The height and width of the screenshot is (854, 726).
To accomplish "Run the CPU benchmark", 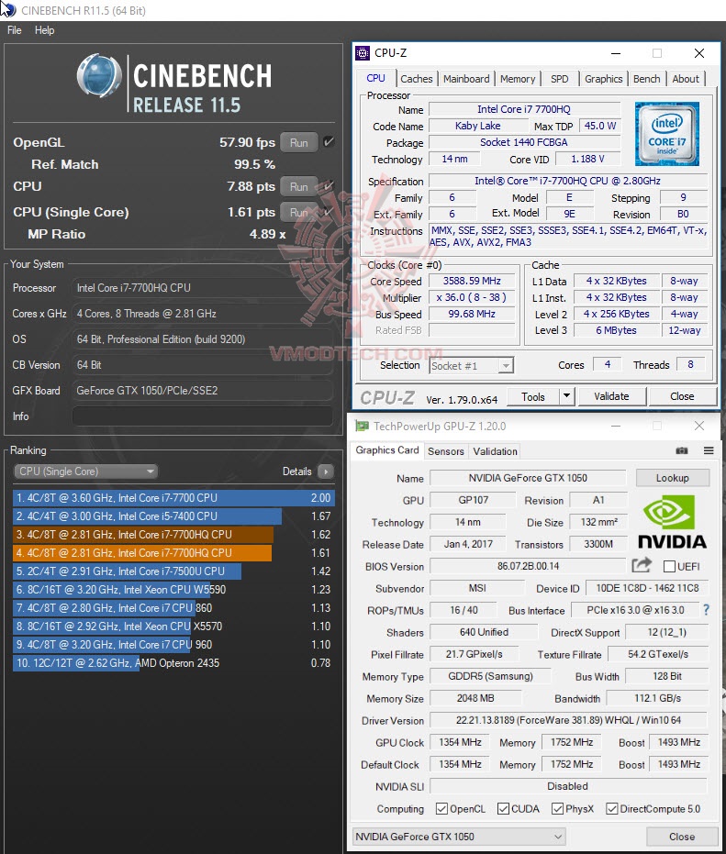I will (298, 186).
